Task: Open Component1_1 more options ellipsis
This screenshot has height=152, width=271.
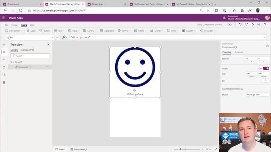Action: point(47,67)
